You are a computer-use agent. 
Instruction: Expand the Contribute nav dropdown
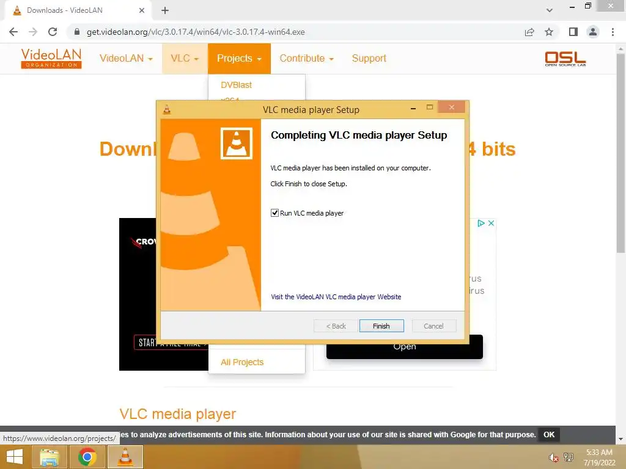(x=307, y=58)
